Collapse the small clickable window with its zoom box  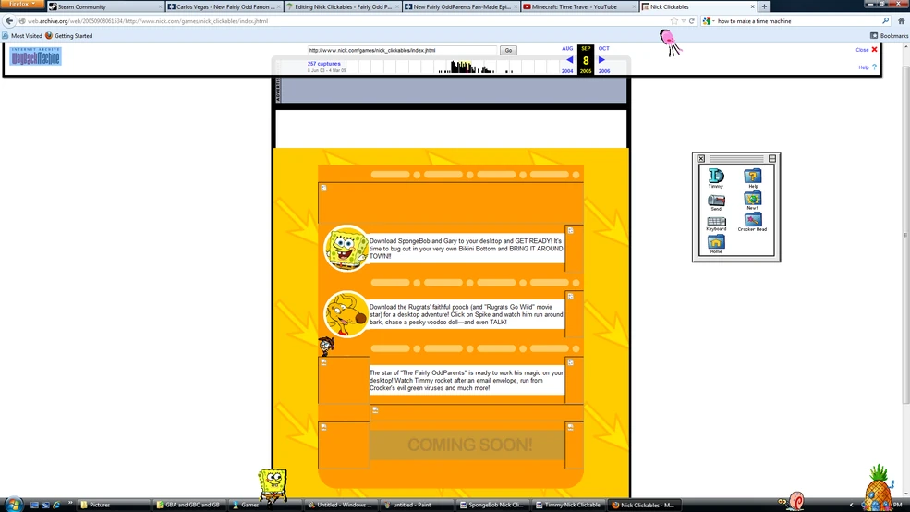click(x=771, y=158)
